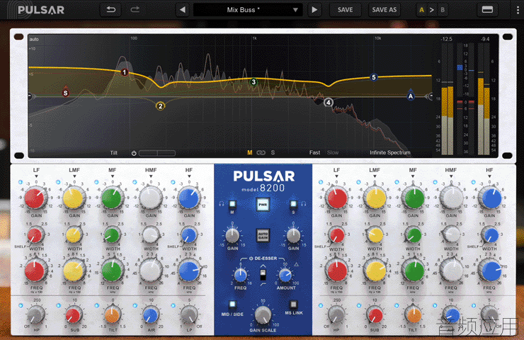This screenshot has height=340, width=524.
Task: Copy A to B with the > button
Action: click(432, 10)
